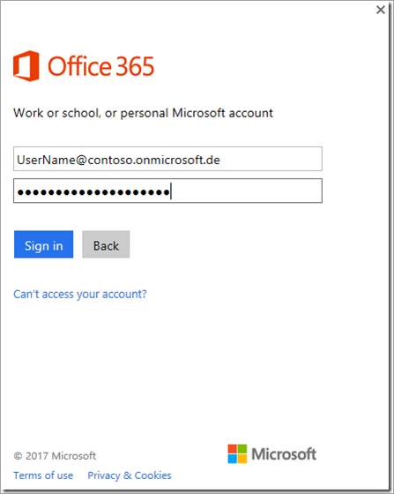
Task: Sign in with the entered credentials
Action: click(x=44, y=244)
